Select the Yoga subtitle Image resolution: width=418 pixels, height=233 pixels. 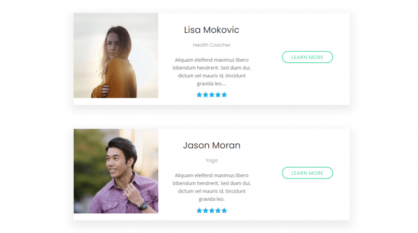[211, 161]
